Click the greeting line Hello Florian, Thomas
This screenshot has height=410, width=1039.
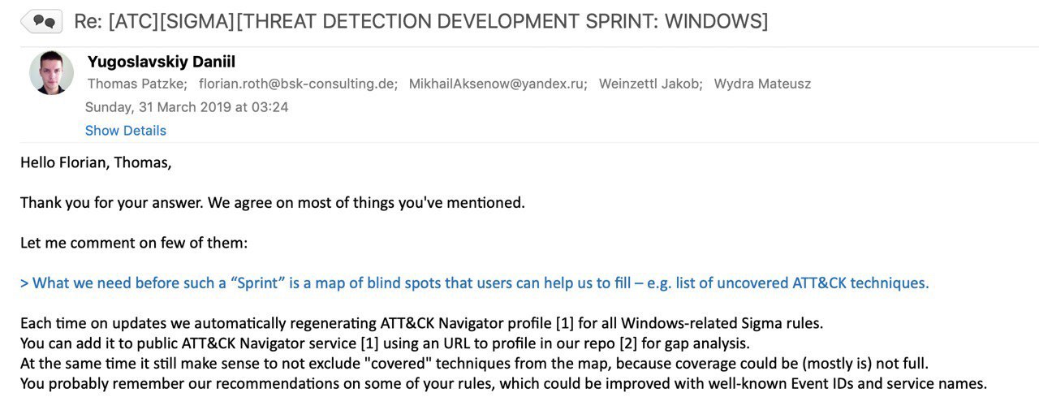pos(96,162)
